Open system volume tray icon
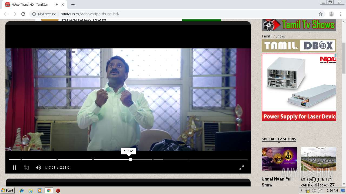Image resolution: width=346 pixels, height=194 pixels. [x=314, y=190]
